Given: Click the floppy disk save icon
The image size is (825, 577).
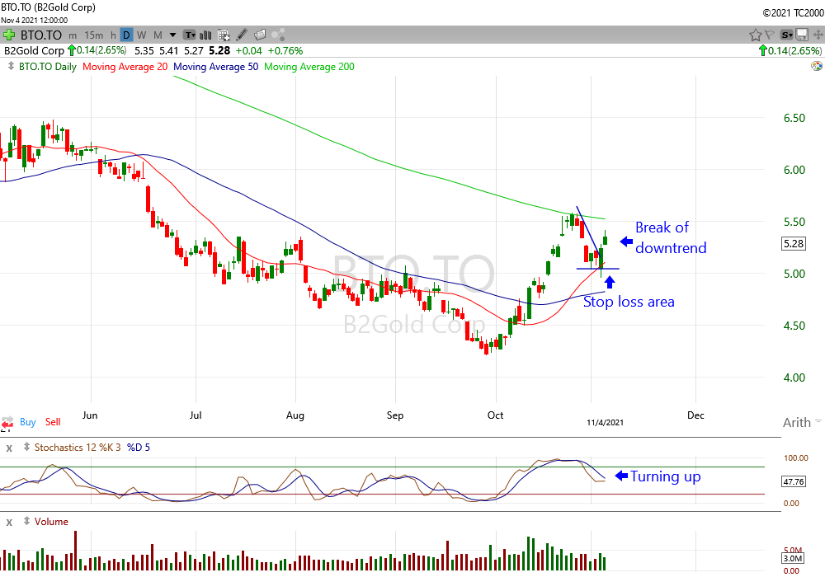Looking at the screenshot, I should click(802, 35).
